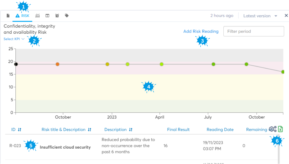
Task: Open the document details tab icon
Action: click(x=8, y=16)
